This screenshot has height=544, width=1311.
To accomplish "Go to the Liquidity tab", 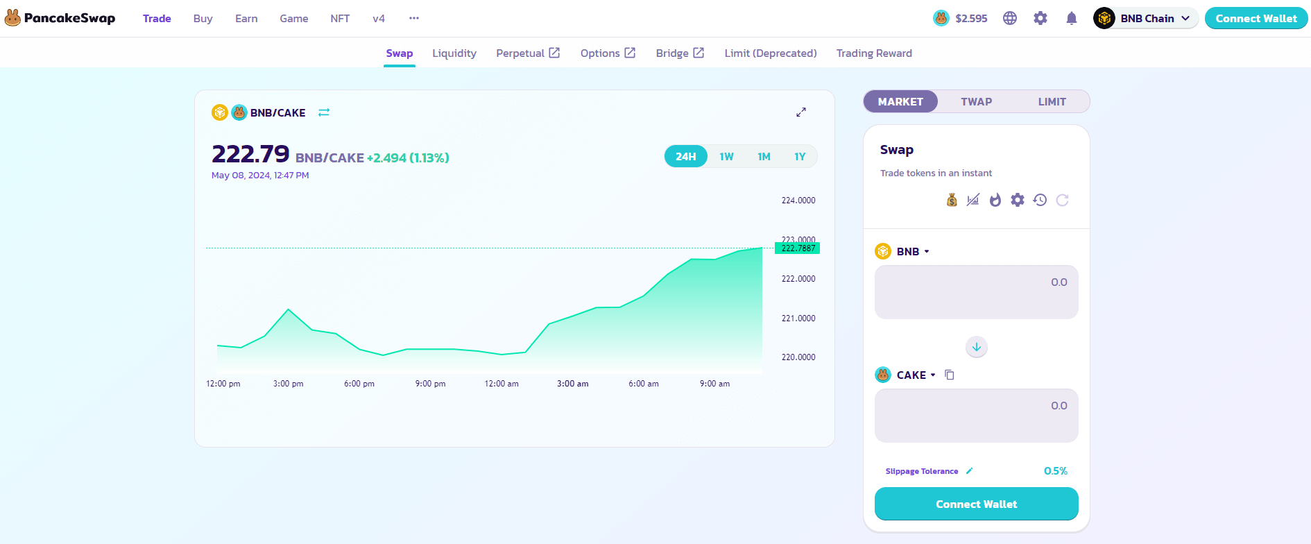I will (x=454, y=53).
